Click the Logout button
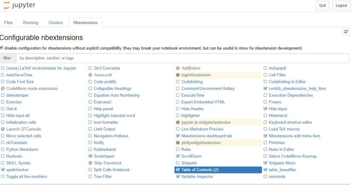 [341, 6]
